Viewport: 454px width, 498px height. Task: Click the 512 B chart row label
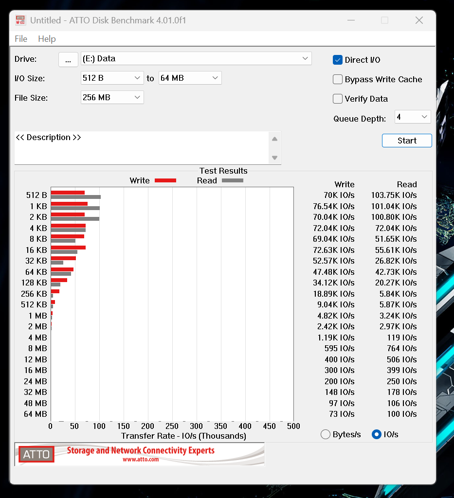pos(36,195)
